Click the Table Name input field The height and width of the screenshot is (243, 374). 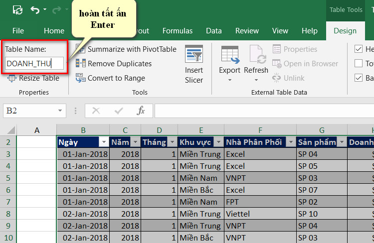(x=34, y=63)
